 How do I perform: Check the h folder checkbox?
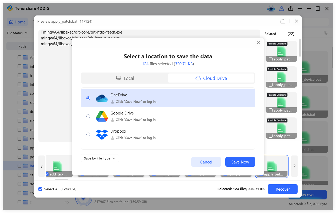19,75
